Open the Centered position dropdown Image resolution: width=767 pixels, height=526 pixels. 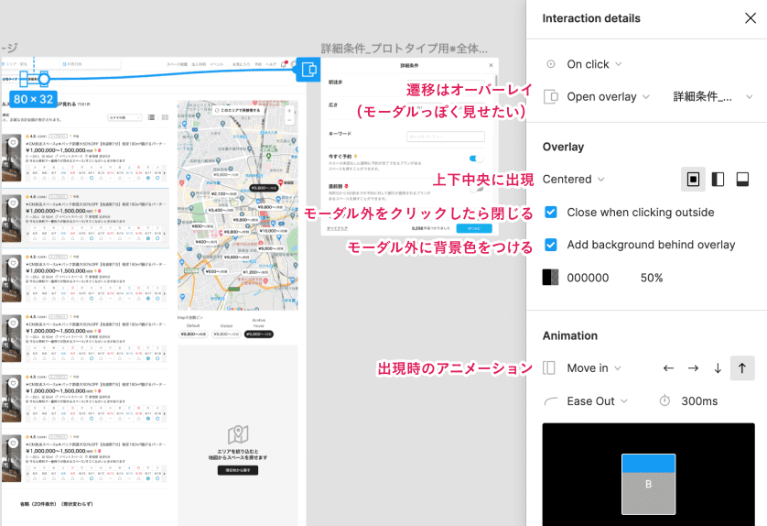[x=573, y=180]
